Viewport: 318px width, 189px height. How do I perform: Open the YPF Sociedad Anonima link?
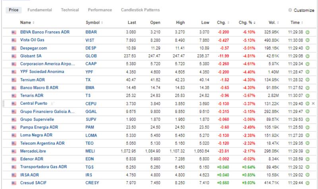pos(42,72)
